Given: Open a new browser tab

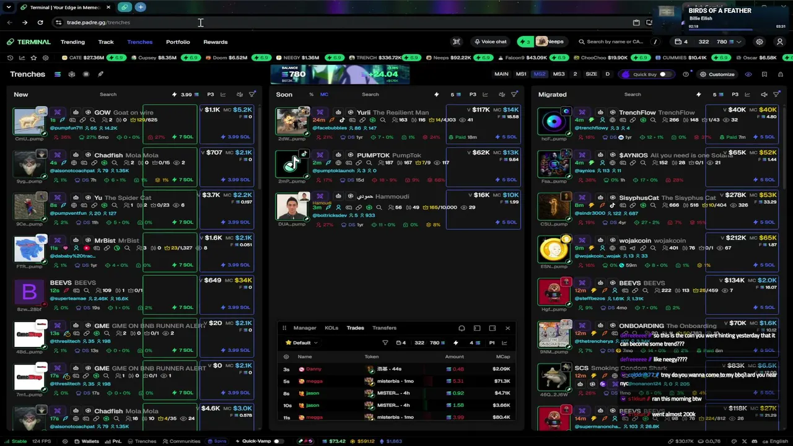Looking at the screenshot, I should (141, 7).
